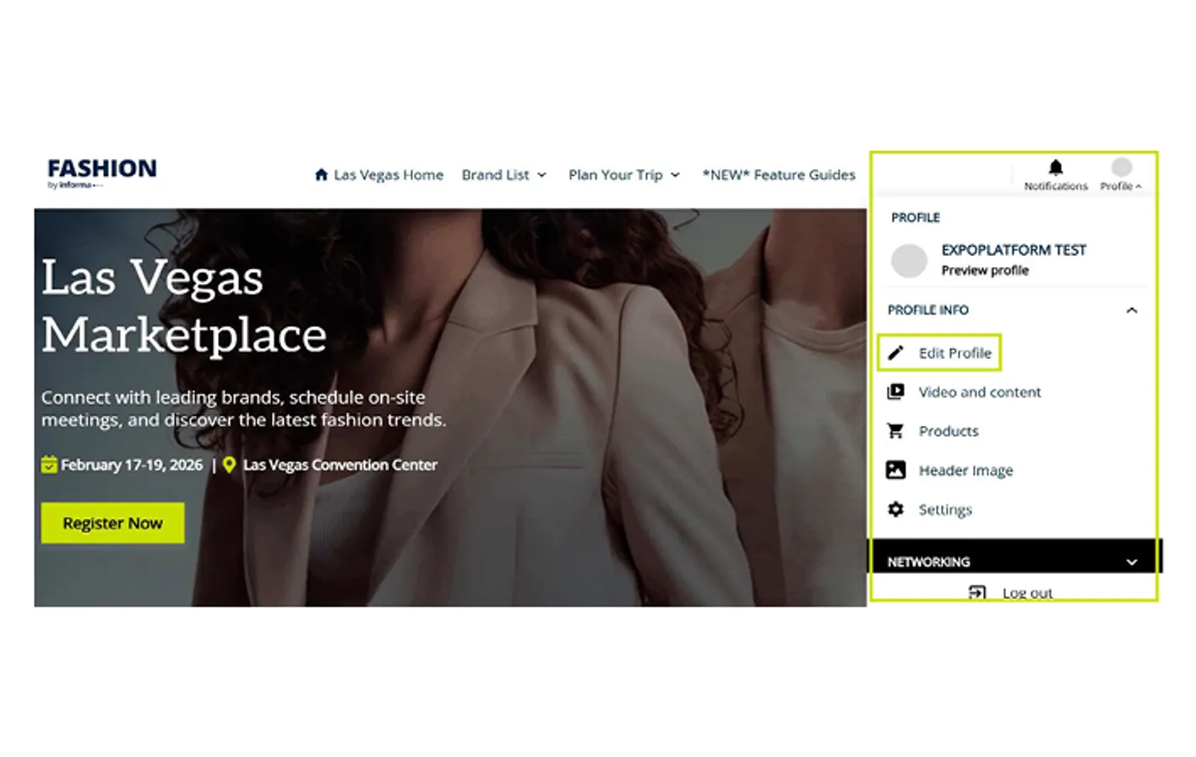Collapse the Profile Info section chevron
This screenshot has height=757, width=1196.
pyautogui.click(x=1132, y=310)
